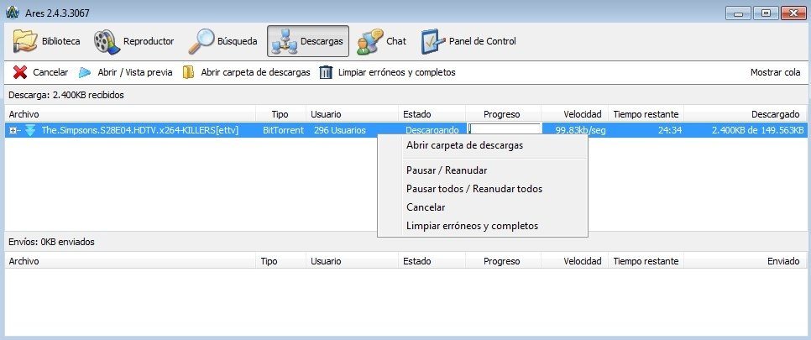Click the Biblioteca text label

coord(61,41)
